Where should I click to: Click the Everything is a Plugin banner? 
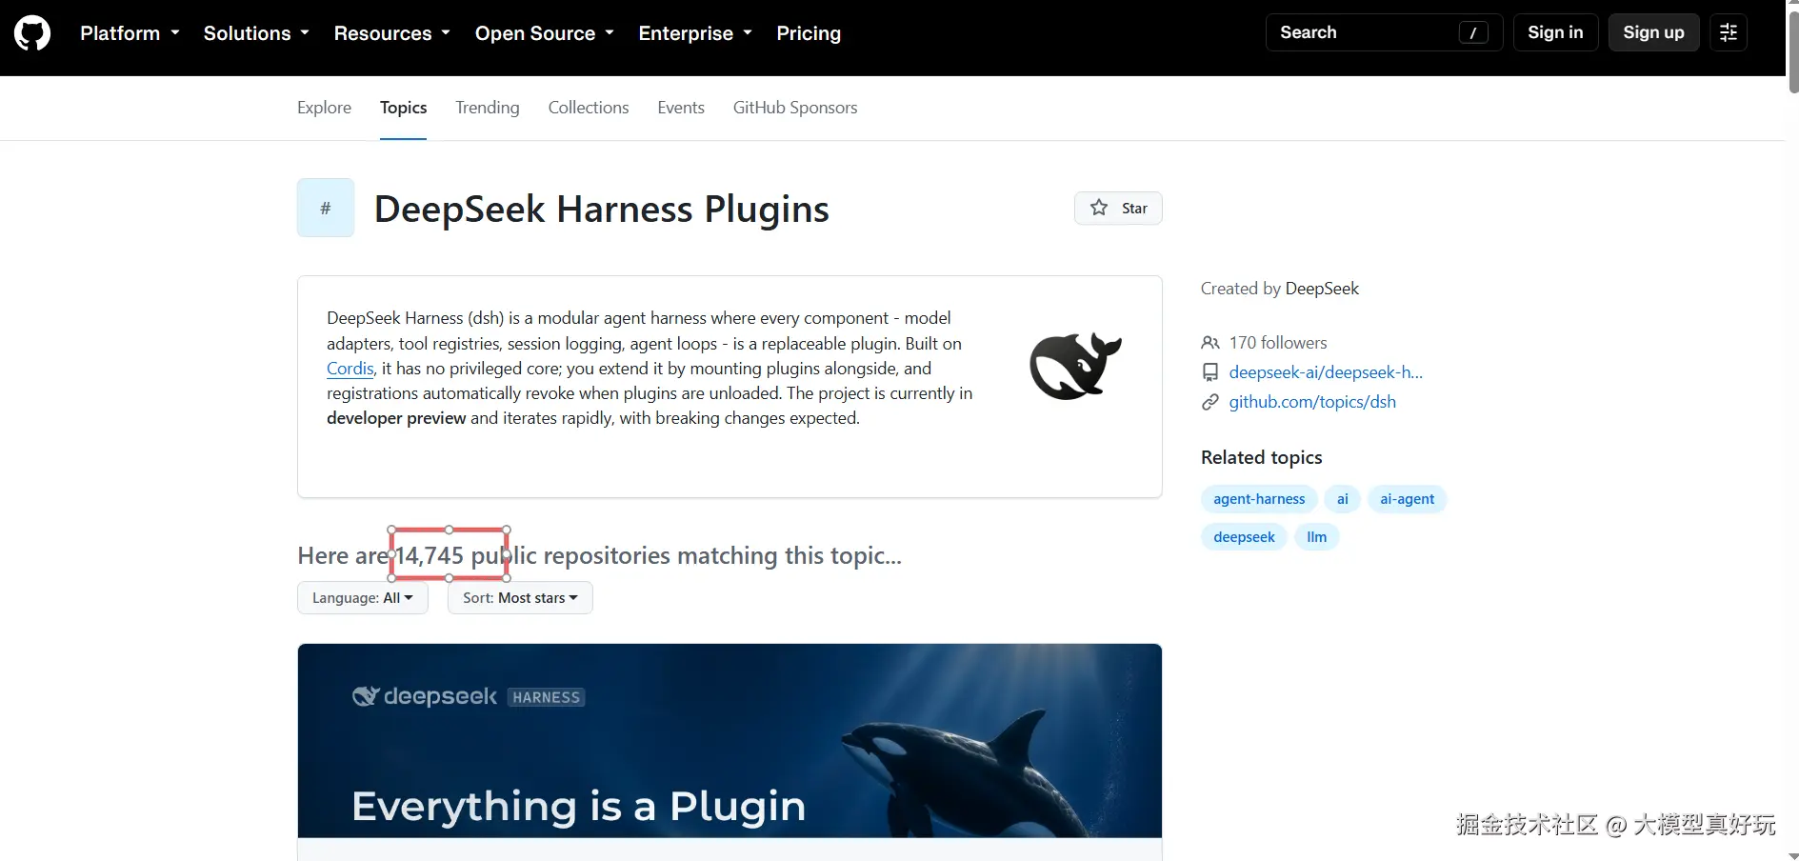(730, 741)
